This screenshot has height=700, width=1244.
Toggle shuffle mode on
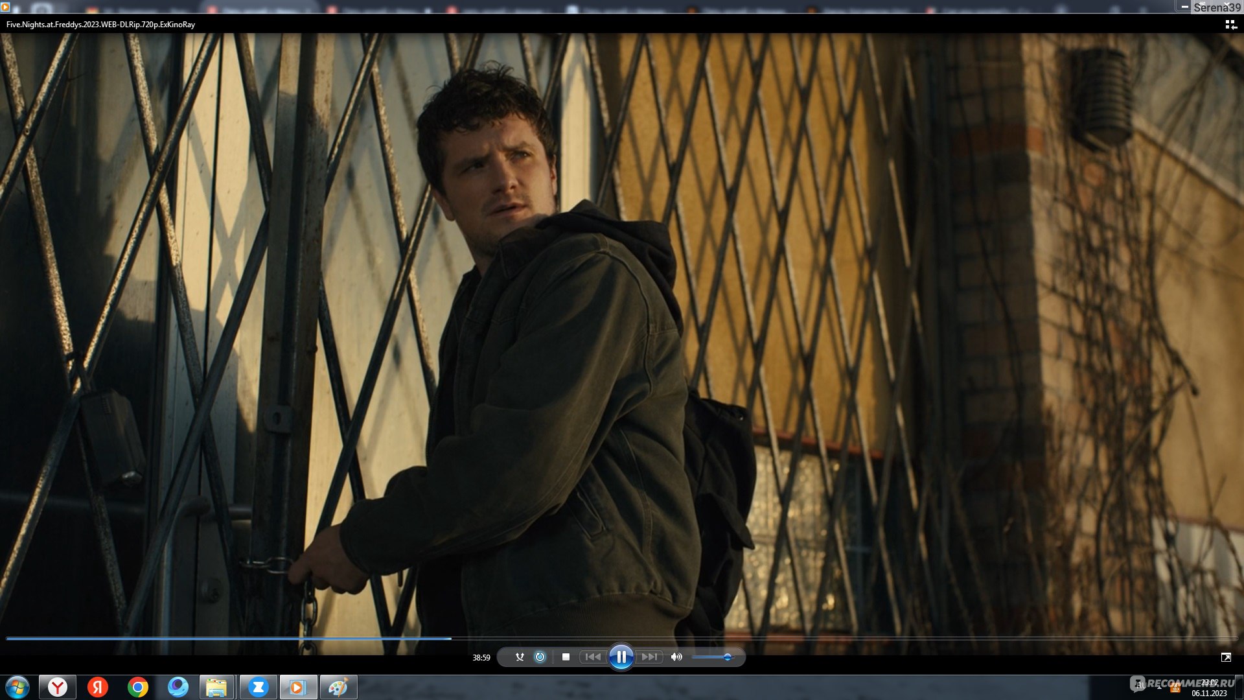point(519,657)
